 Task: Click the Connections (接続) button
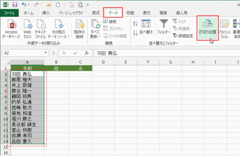tap(109, 22)
